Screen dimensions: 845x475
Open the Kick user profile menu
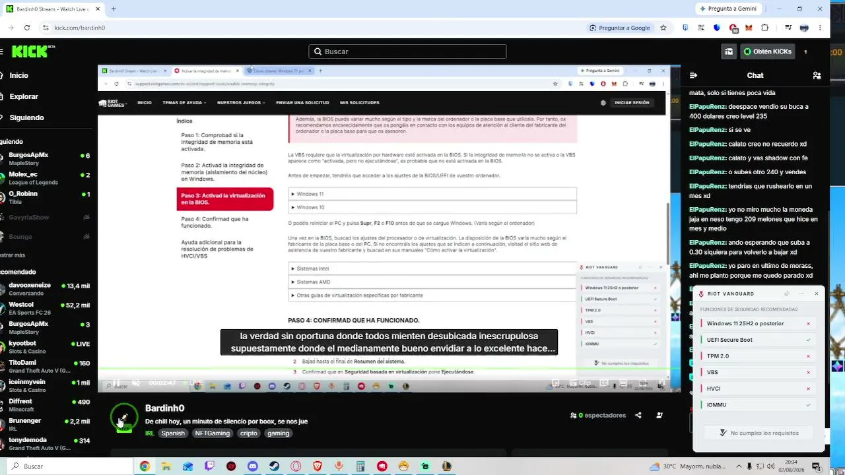click(806, 51)
